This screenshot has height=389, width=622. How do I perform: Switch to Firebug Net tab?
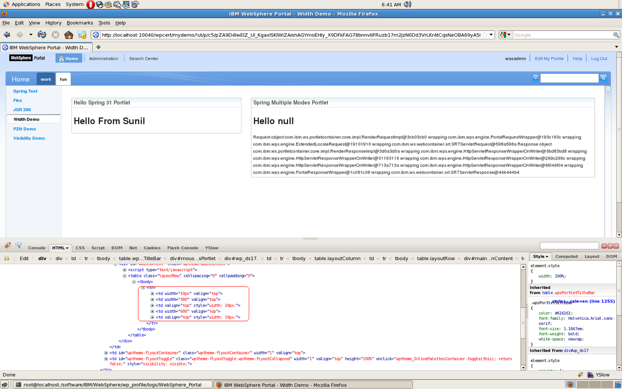pos(133,248)
